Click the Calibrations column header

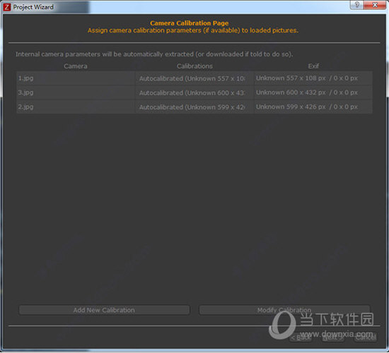194,66
